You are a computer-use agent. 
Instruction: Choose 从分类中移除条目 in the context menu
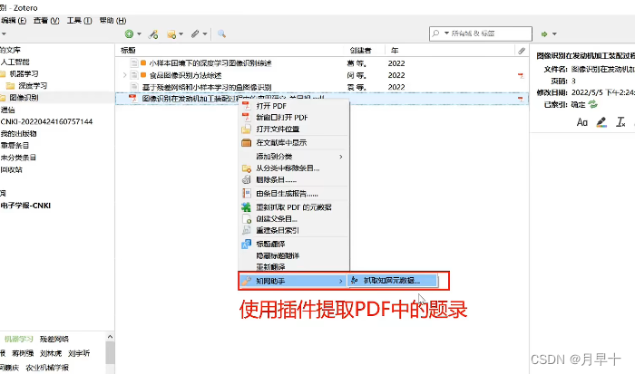[294, 168]
